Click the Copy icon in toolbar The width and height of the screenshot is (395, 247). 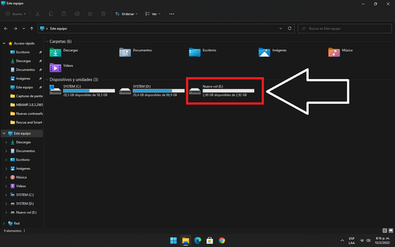point(51,14)
